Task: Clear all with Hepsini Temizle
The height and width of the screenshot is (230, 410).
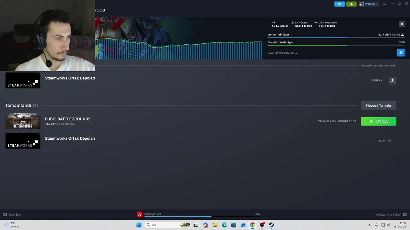Action: pos(379,105)
